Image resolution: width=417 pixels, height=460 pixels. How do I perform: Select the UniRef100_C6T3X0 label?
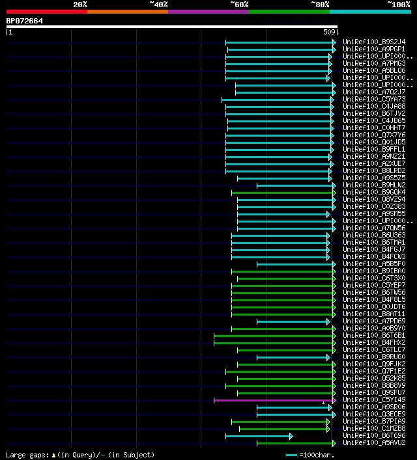[374, 278]
